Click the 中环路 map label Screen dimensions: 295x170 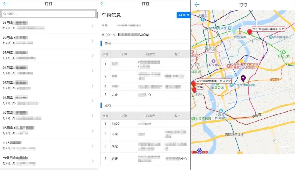point(257,115)
